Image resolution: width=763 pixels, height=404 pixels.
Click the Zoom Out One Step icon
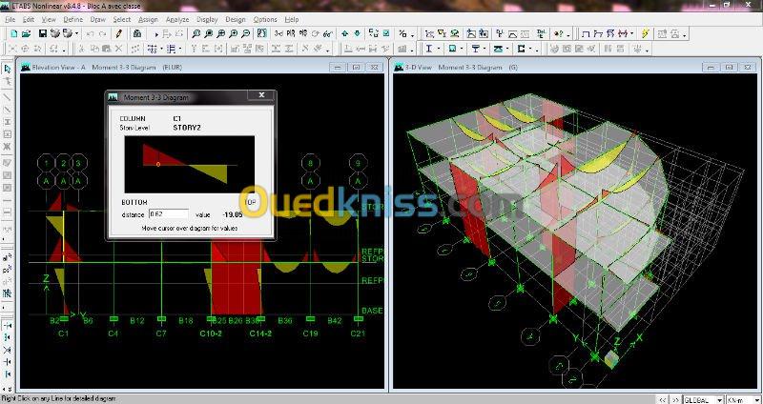pyautogui.click(x=246, y=33)
